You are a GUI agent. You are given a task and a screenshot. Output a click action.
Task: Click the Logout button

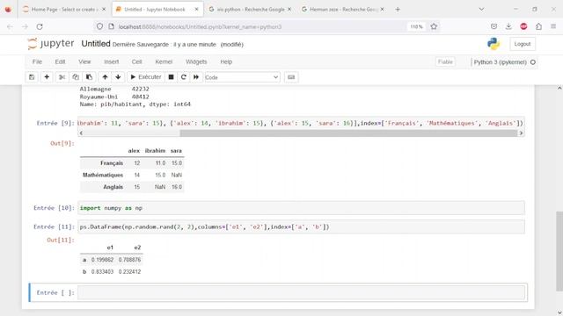click(x=522, y=44)
